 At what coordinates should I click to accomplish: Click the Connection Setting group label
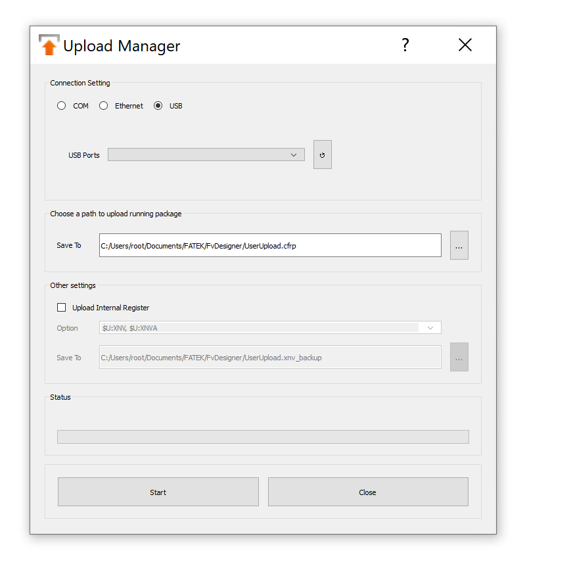click(80, 83)
